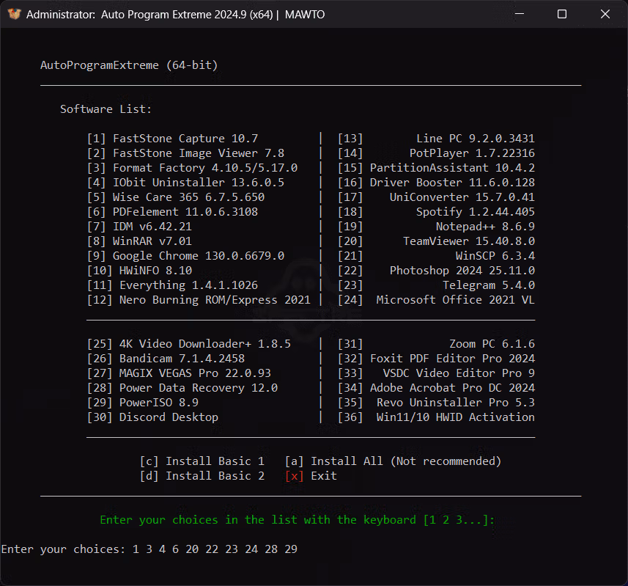Click the '[c] Install Basic 1' option
The height and width of the screenshot is (586, 628).
(x=202, y=461)
